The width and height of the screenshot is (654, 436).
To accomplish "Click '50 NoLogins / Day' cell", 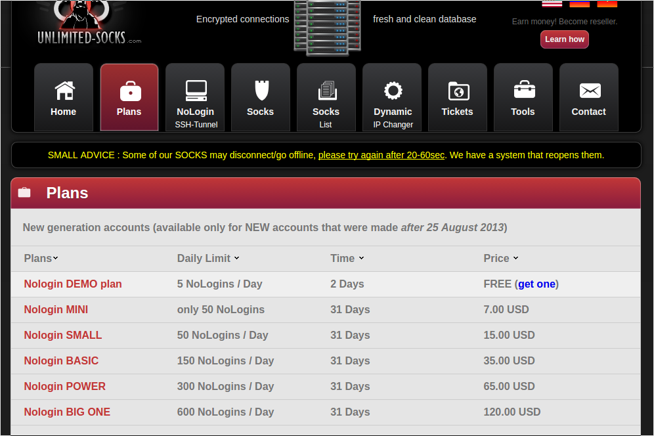I will (223, 335).
